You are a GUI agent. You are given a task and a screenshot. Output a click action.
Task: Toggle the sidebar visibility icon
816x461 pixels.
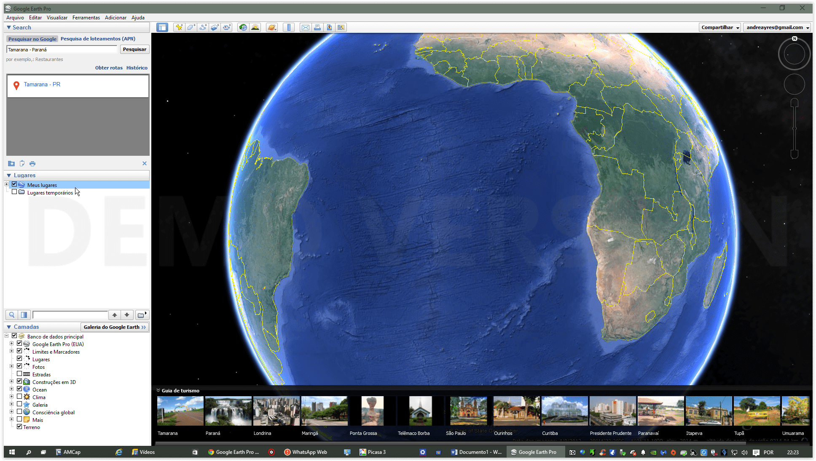(162, 27)
